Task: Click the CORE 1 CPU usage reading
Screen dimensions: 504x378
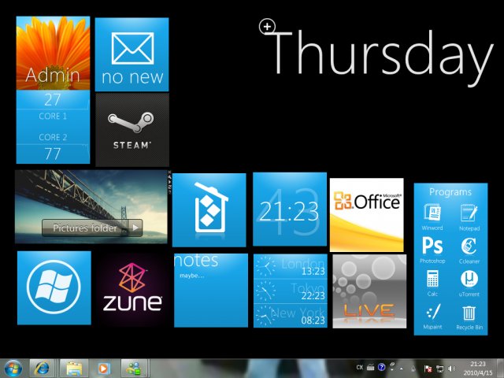Action: (x=53, y=107)
